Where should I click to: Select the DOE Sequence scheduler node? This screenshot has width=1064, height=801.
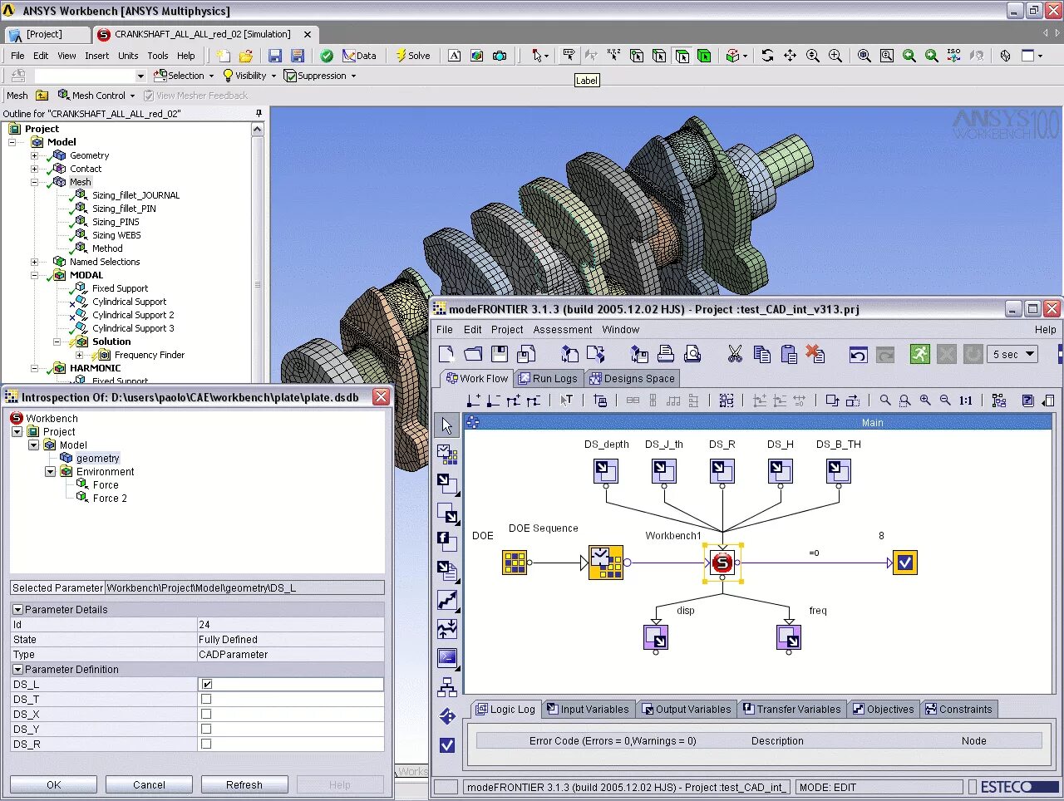click(x=606, y=563)
